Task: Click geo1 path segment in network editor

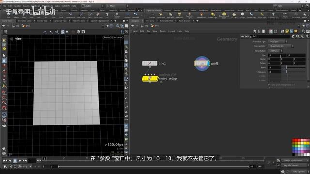Action: coord(155,26)
